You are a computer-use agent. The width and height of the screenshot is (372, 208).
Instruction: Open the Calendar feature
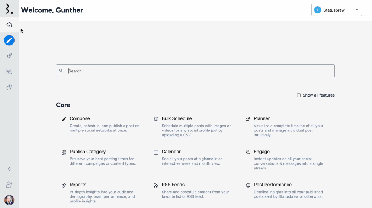(171, 152)
